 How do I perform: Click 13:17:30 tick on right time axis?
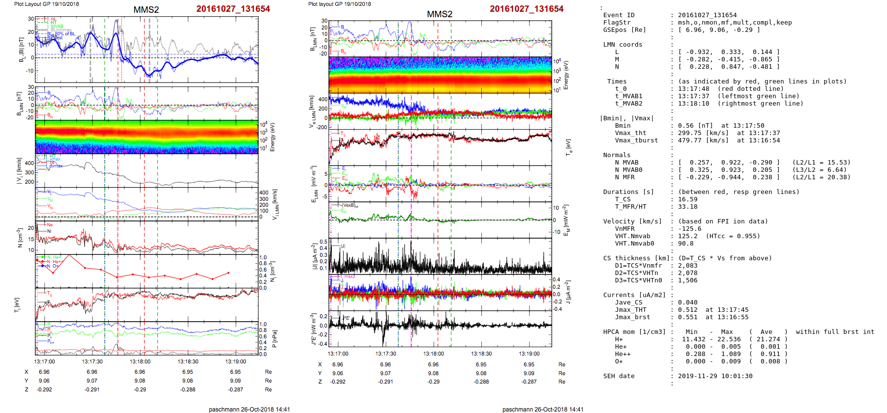click(x=385, y=354)
